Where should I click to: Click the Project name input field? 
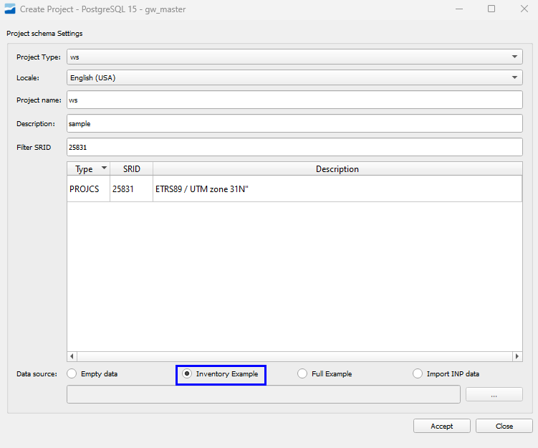[294, 100]
